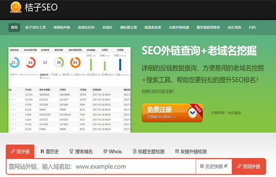Switch to the 搜老域名 tab
The image size is (276, 177).
81,151
